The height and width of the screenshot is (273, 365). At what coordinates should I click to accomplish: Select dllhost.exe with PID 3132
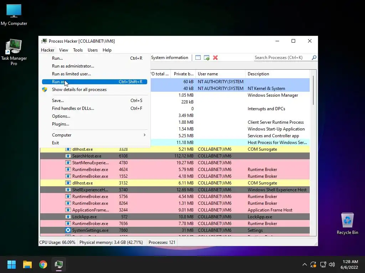point(175,183)
